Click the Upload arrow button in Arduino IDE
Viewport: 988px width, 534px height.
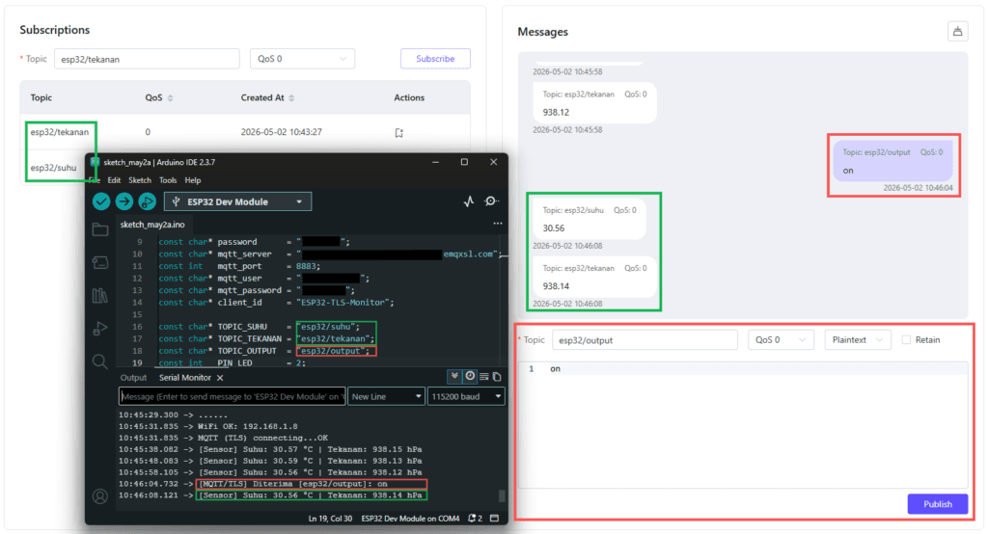[124, 201]
